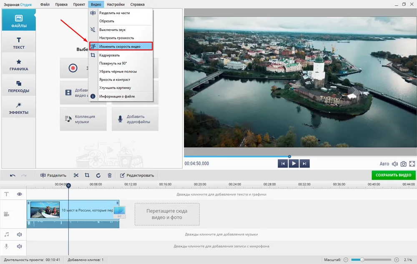Open the Переходы sidebar section

click(19, 87)
